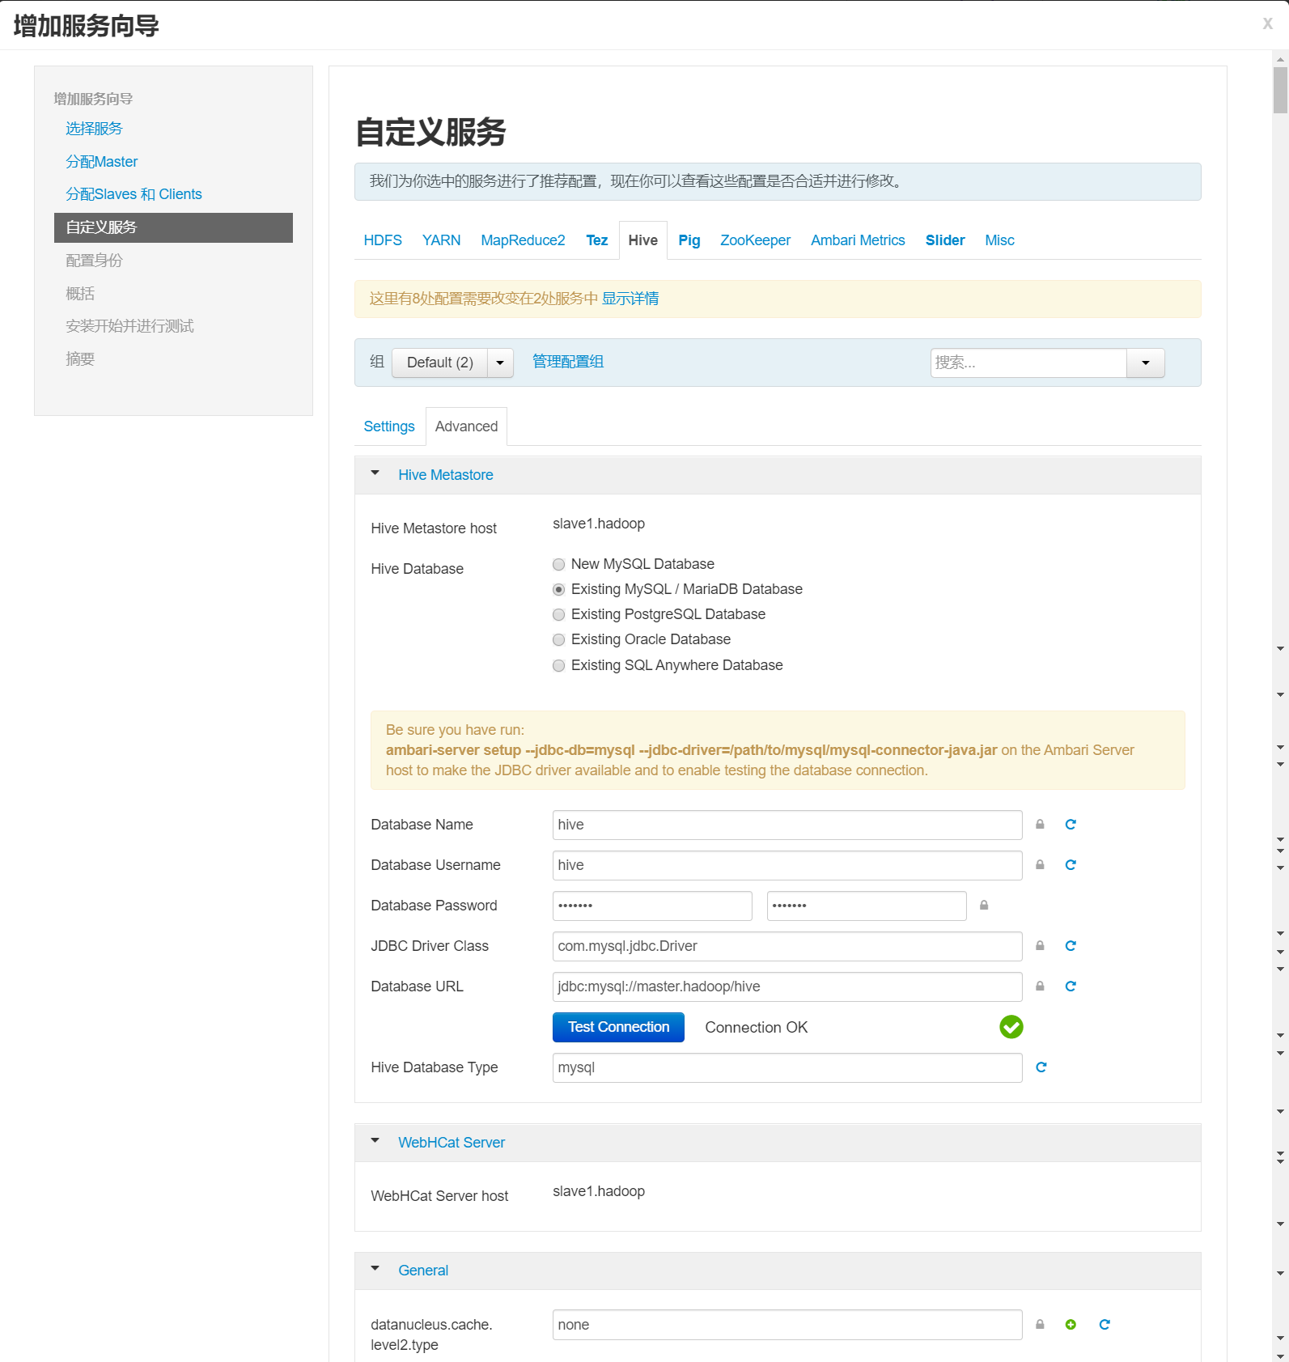Open the Advanced sub-tab
1289x1362 pixels.
[467, 426]
